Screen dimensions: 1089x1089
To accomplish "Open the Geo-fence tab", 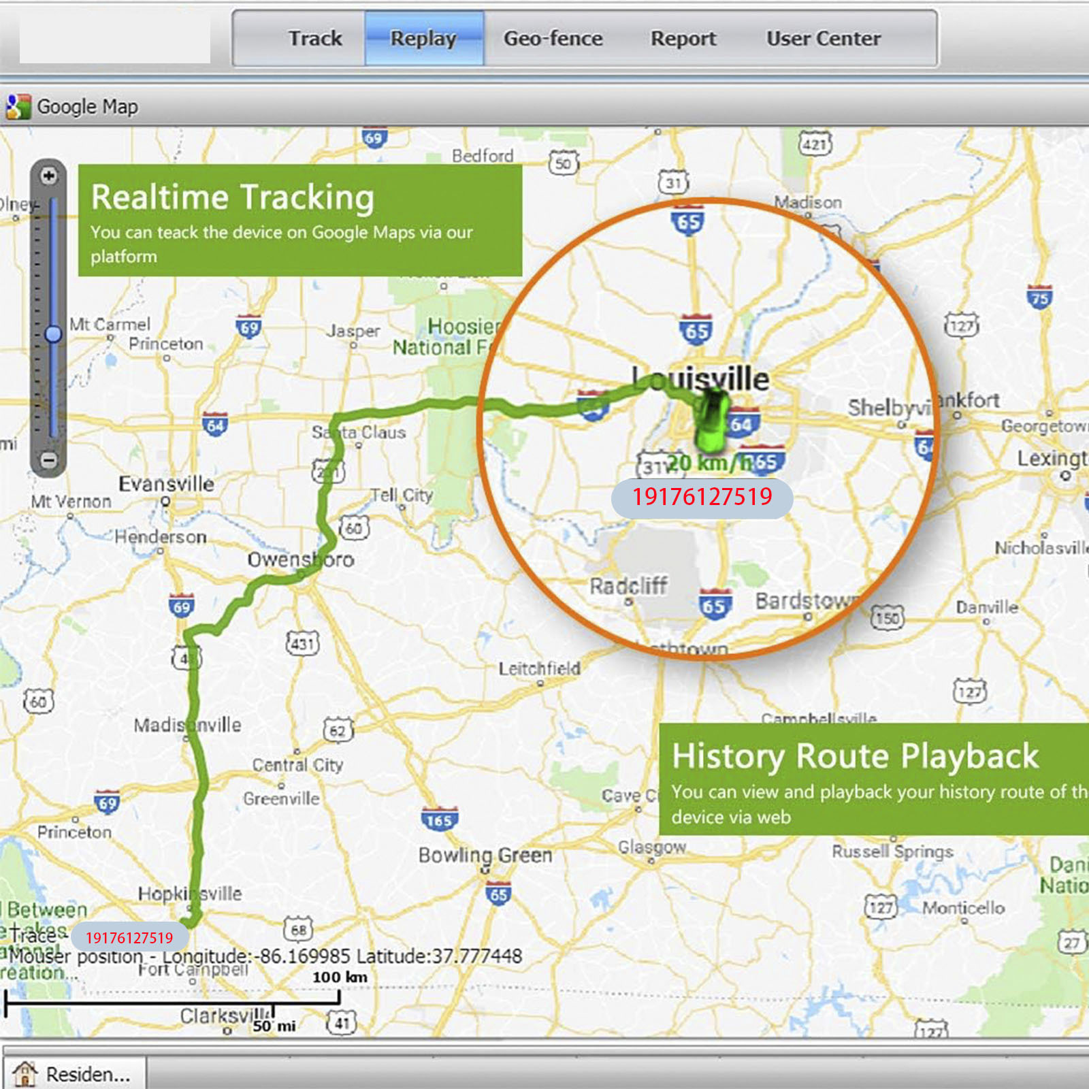I will [x=553, y=38].
